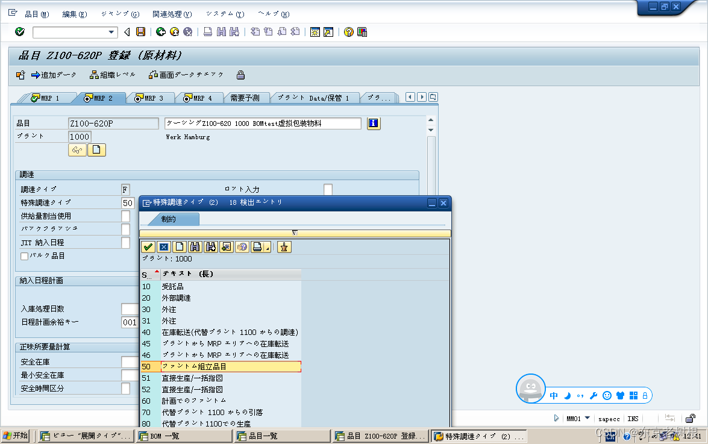Viewport: 708px width, 444px height.
Task: Click the popup add to personal list icon
Action: pos(226,247)
